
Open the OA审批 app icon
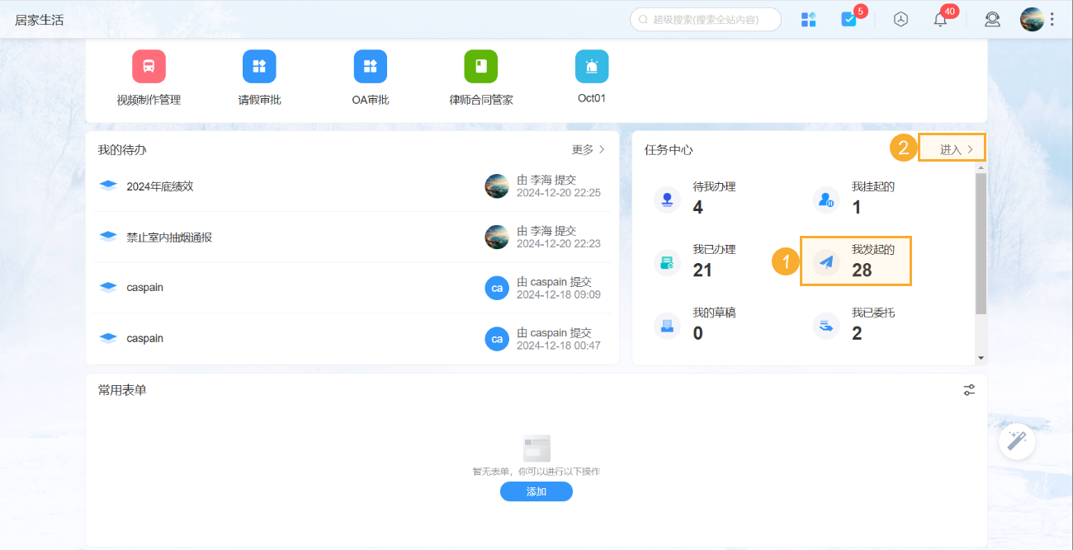pyautogui.click(x=370, y=67)
